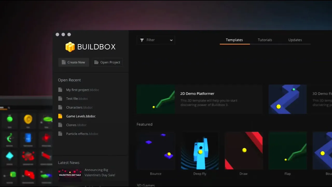The height and width of the screenshot is (187, 332).
Task: Open recent file Test file.bbdoc
Action: [x=77, y=99]
